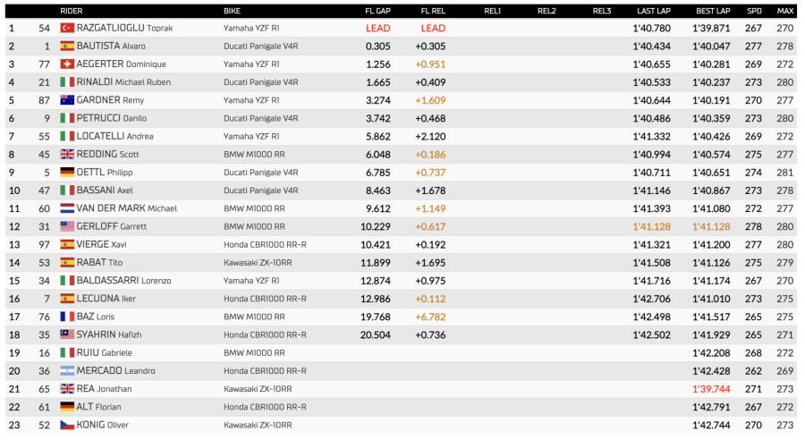805x440 pixels.
Task: Click Gerloff's orange last lap time 1'41.128
Action: tap(651, 226)
